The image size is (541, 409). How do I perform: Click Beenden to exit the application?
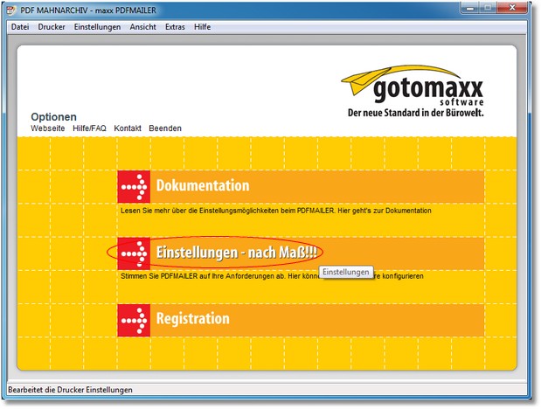[165, 128]
